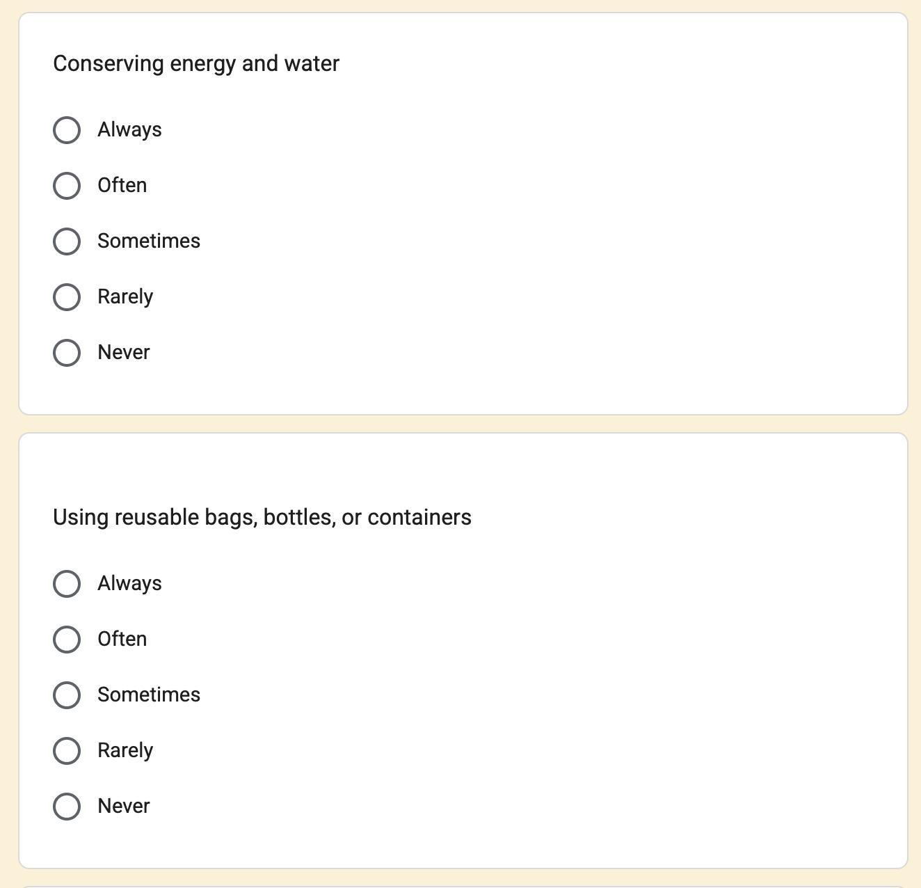Click the 'Sometimes' label under energy and water
The width and height of the screenshot is (921, 888).
pyautogui.click(x=149, y=241)
